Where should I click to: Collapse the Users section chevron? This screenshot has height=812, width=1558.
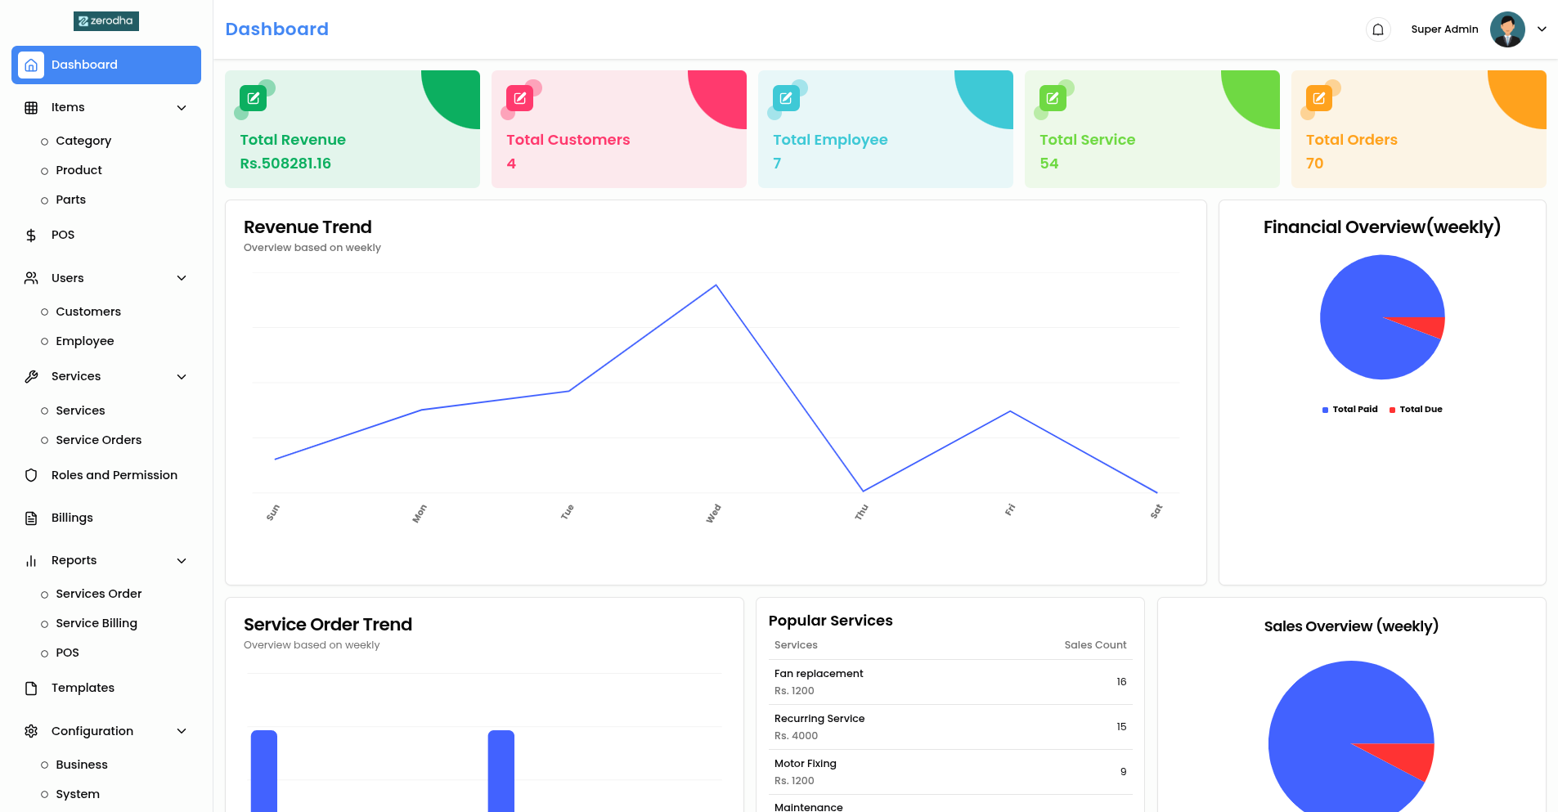182,278
